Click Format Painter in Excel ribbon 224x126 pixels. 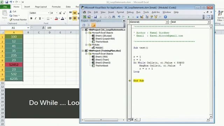pyautogui.click(x=18, y=20)
